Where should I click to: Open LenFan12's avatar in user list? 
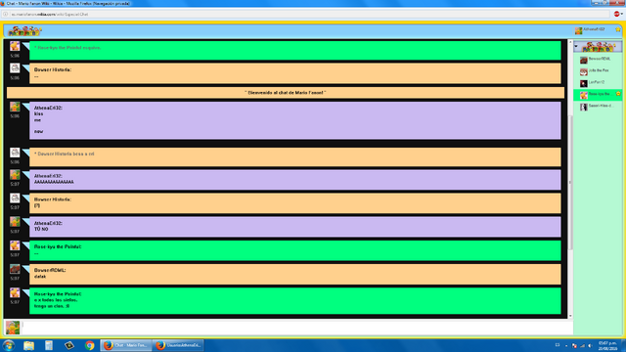tap(584, 83)
